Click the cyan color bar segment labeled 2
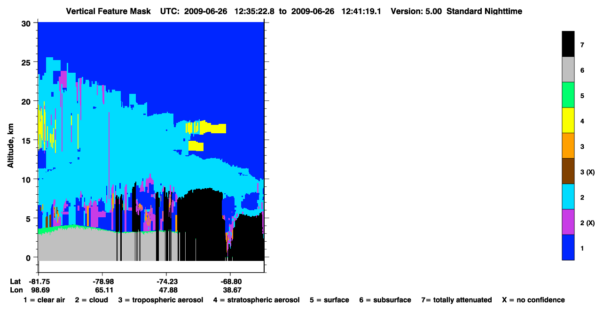Screen dimensions: 611x313 (568, 196)
